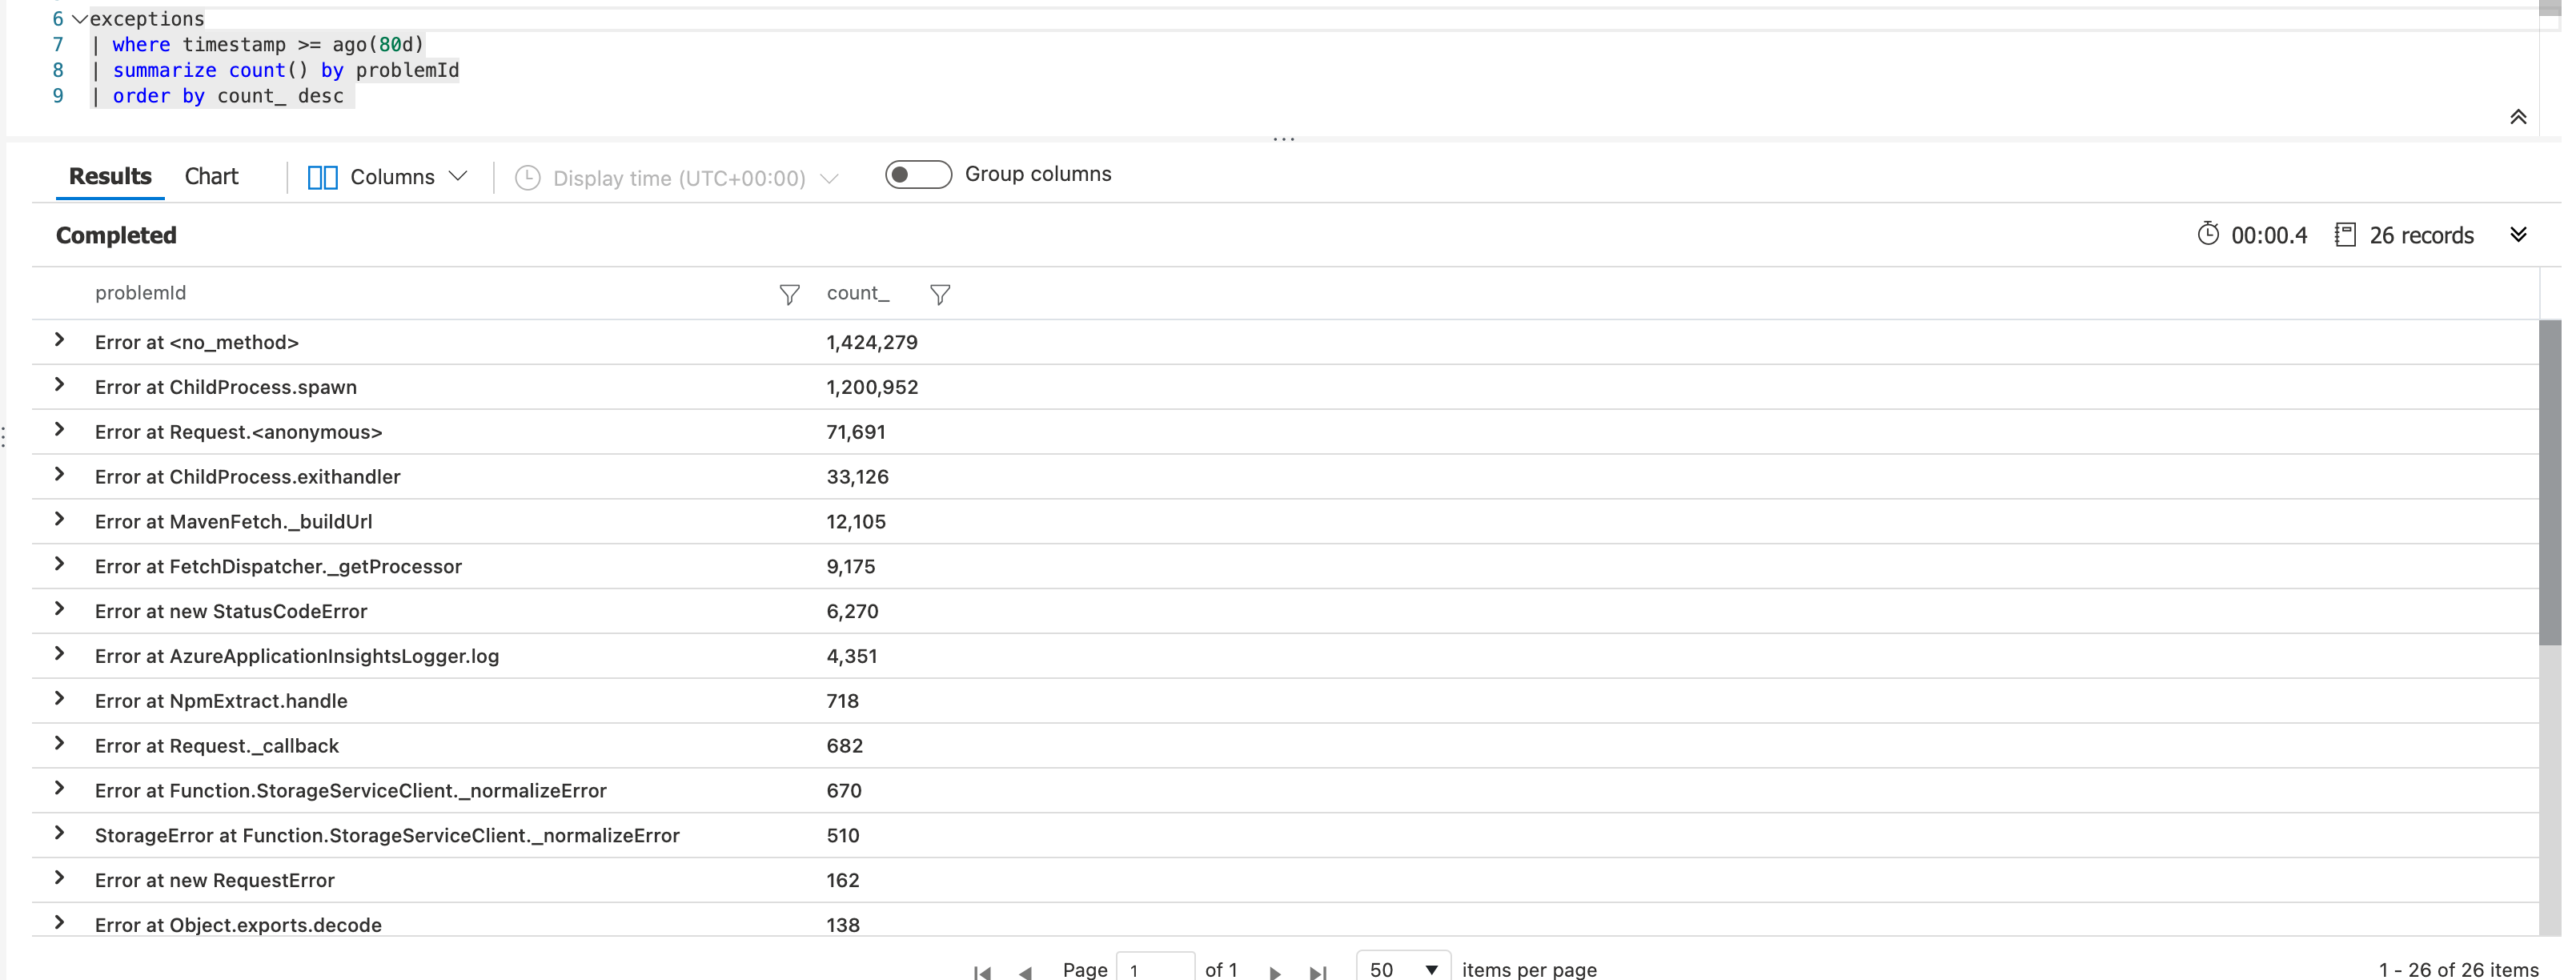Expand the Error at <no_method> row
Image resolution: width=2576 pixels, height=980 pixels.
pos(59,340)
